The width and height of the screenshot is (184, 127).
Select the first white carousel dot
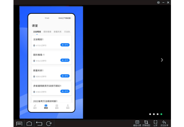click(x=150, y=114)
